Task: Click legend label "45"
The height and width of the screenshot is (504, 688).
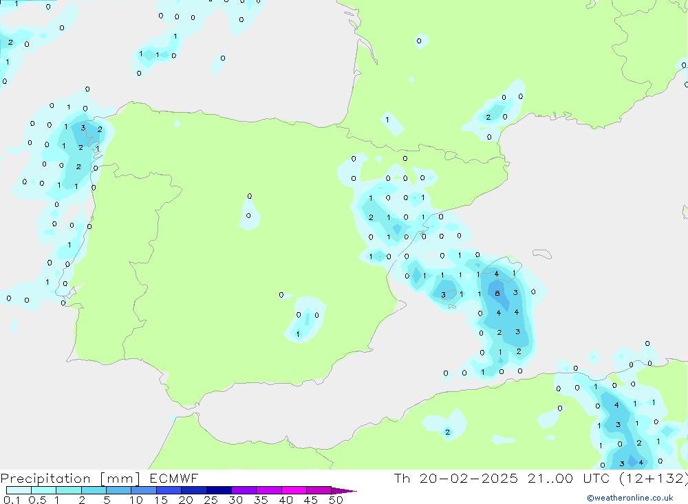Action: point(311,500)
